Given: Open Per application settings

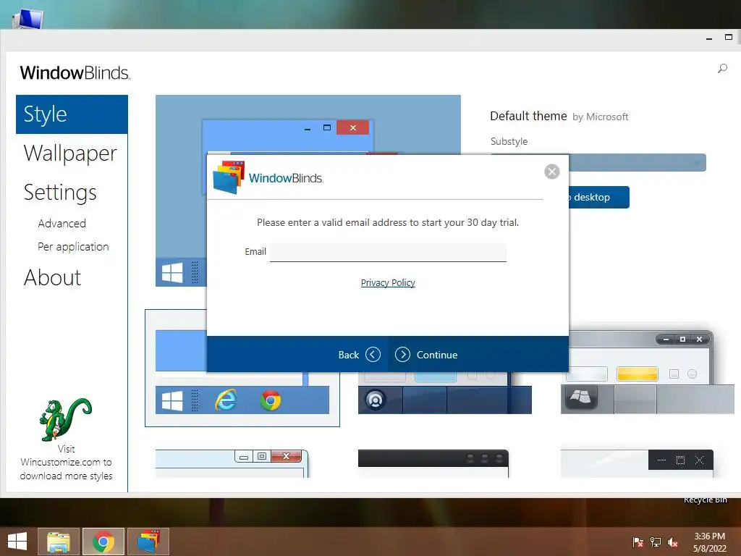Looking at the screenshot, I should point(73,246).
